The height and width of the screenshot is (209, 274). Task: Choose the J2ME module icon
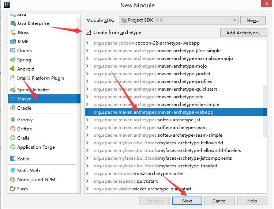point(13,41)
